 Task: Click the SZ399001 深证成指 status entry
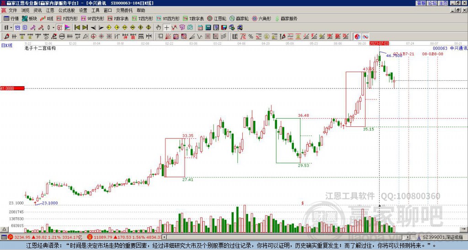(440, 237)
